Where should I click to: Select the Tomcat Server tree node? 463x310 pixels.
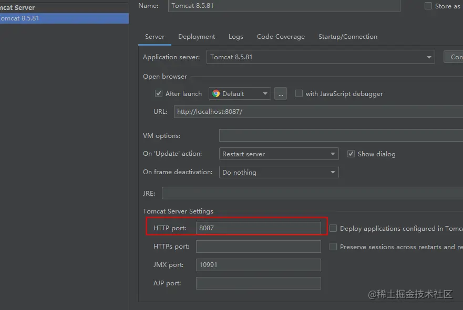[17, 7]
